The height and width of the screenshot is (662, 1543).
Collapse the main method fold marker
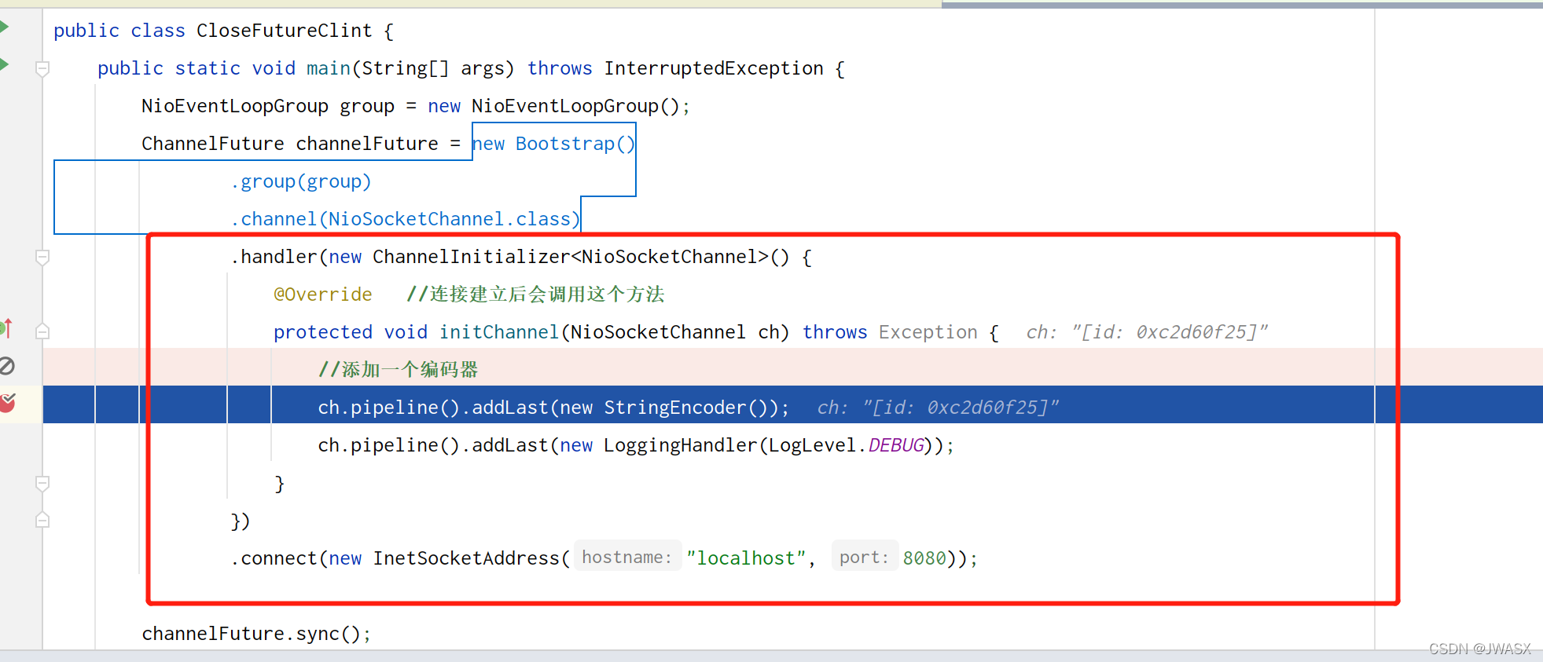(42, 69)
